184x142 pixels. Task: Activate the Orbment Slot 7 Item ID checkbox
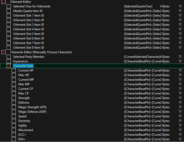(9, 43)
